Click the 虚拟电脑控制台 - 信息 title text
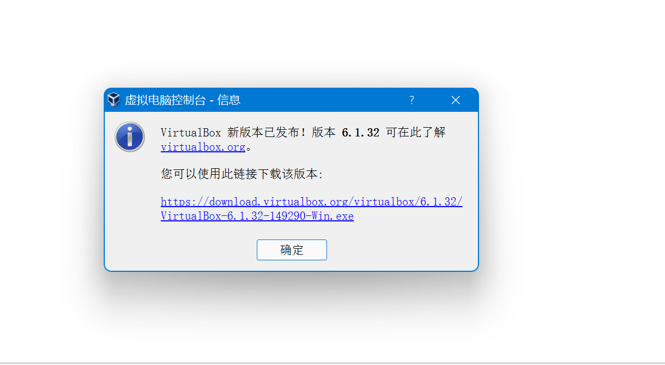 click(183, 100)
